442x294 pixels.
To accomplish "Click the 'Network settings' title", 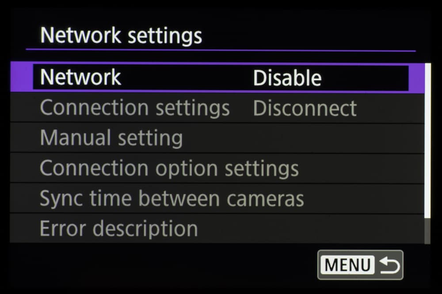I will (x=121, y=35).
